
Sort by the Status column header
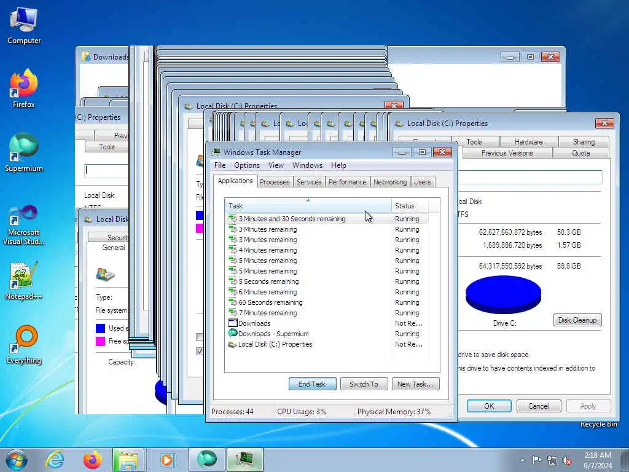[410, 205]
